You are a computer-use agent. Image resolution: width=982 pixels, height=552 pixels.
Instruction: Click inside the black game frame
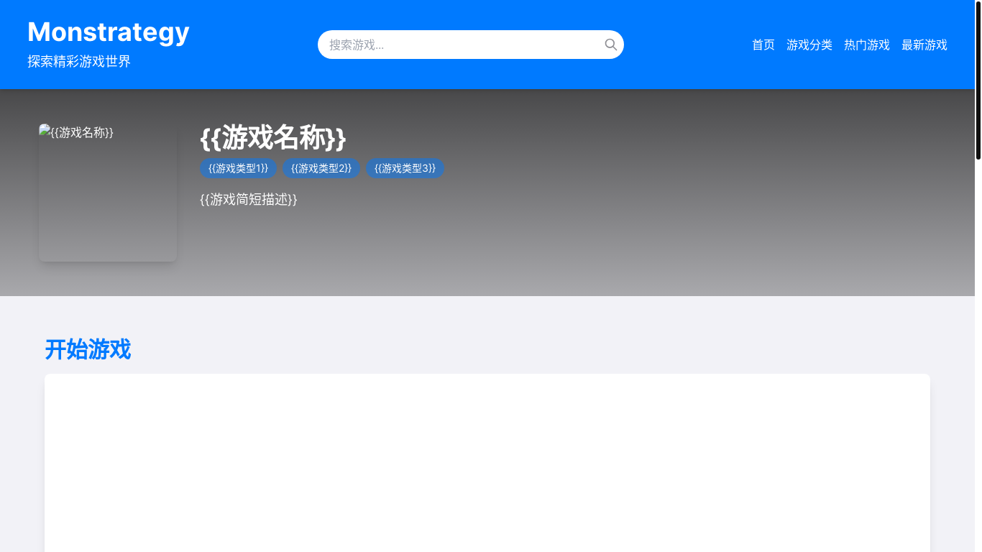pos(548,460)
